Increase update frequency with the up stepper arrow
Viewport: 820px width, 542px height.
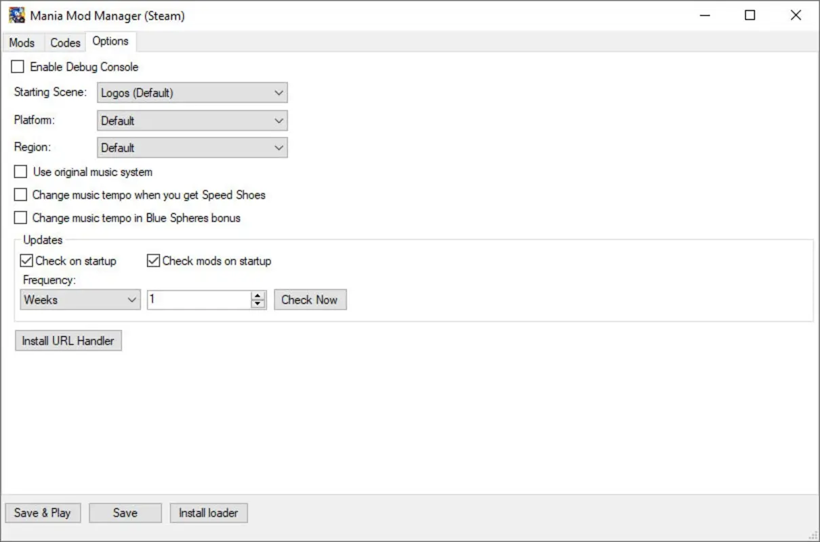coord(258,295)
